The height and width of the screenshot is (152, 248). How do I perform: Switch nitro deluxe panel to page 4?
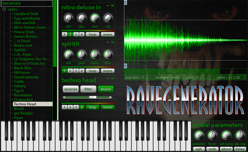pyautogui.click(x=82, y=34)
